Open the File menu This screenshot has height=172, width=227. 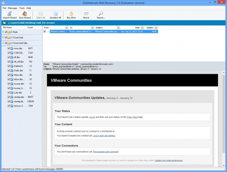(x=4, y=8)
